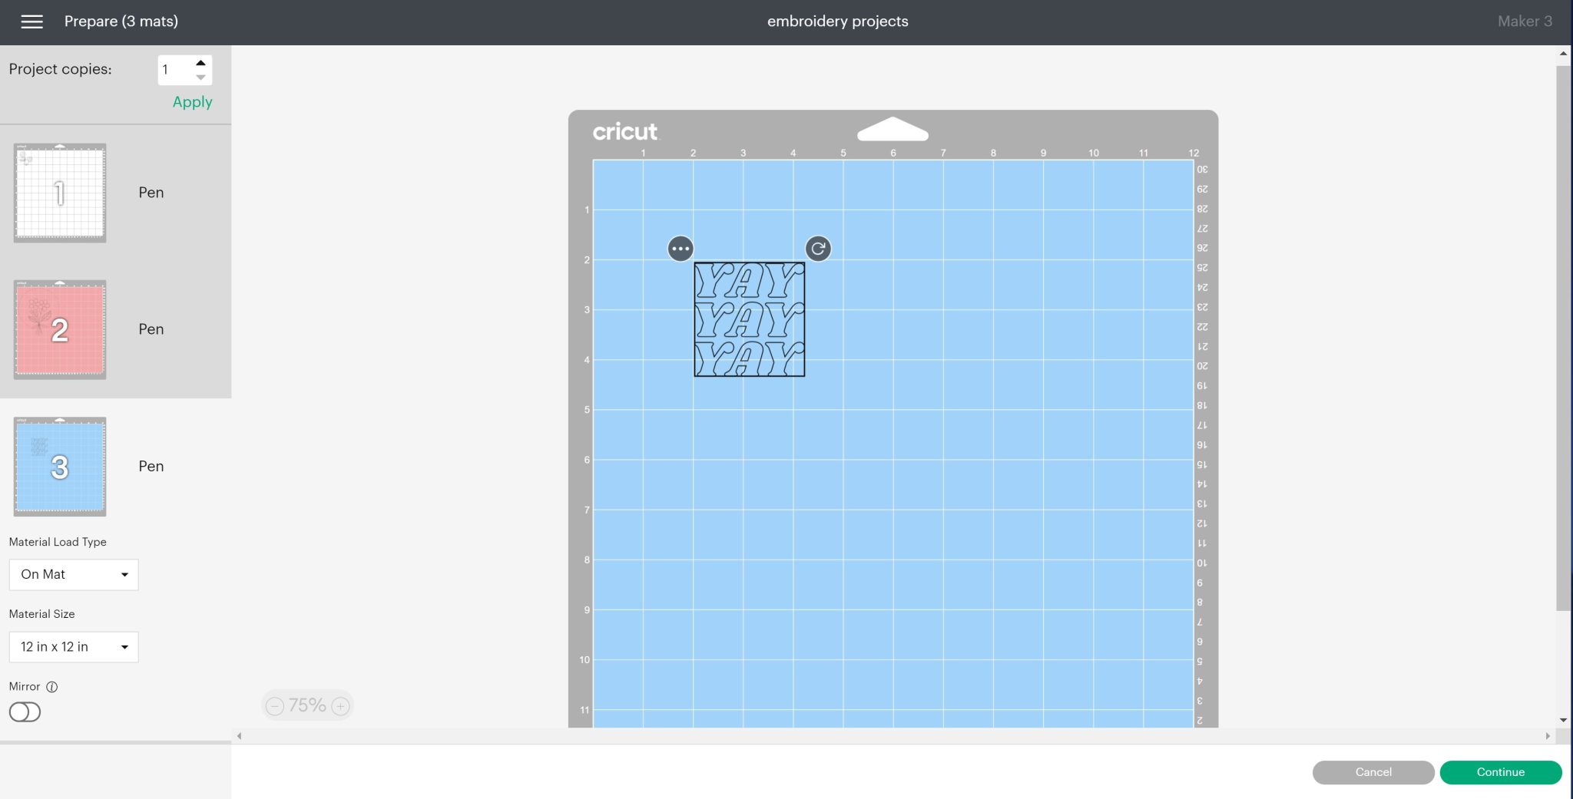
Task: Click the Continue button
Action: (1501, 772)
